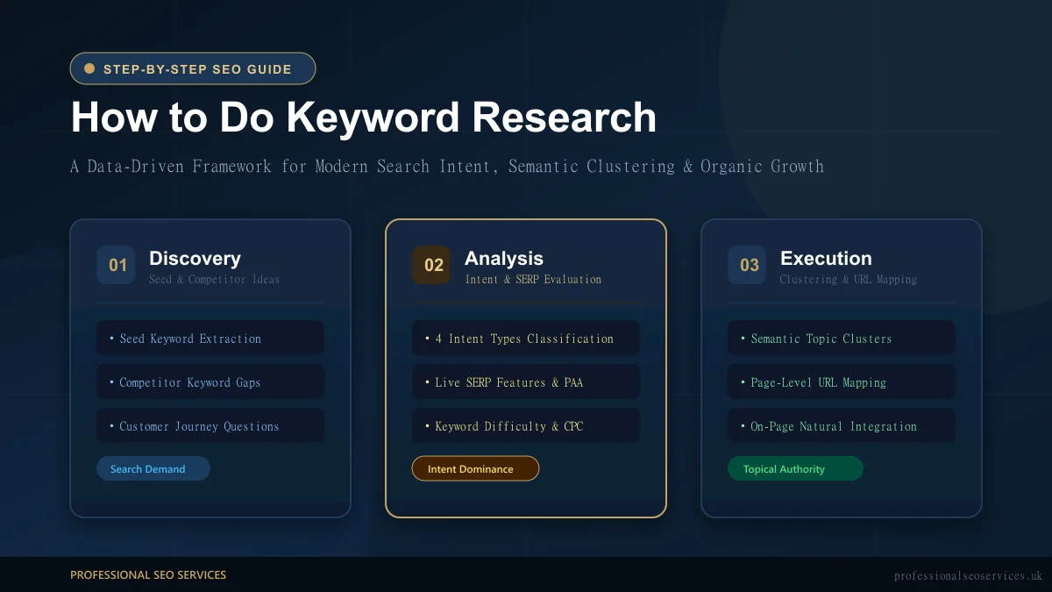Select the Discovery card heading
Screen dimensions: 1052x592
pyautogui.click(x=195, y=259)
